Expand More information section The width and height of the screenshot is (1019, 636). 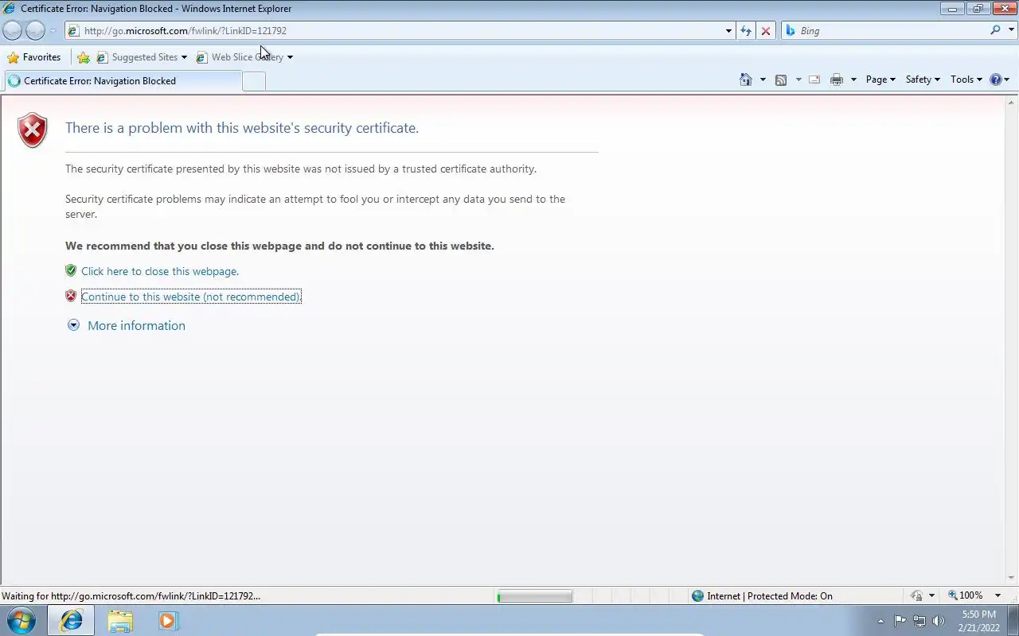[x=73, y=325]
